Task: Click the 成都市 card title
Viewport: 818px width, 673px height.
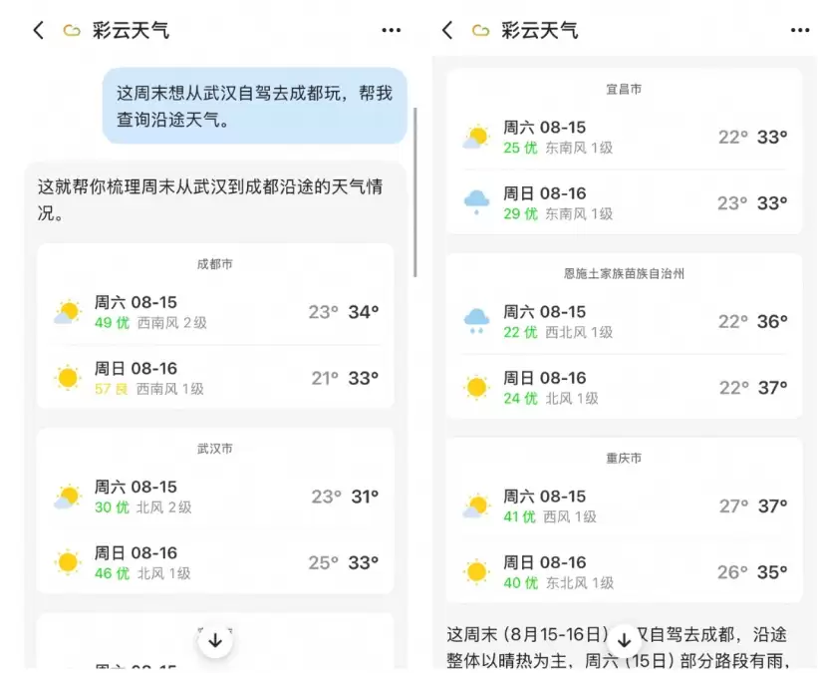Action: [x=215, y=264]
